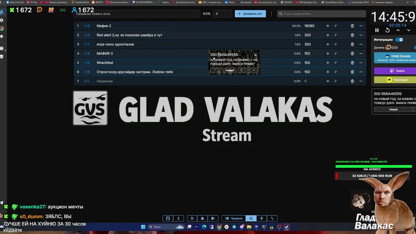Screen dimensions: 416x234
Task: Add amount to Red alert 2 lot
Action: click(328, 35)
